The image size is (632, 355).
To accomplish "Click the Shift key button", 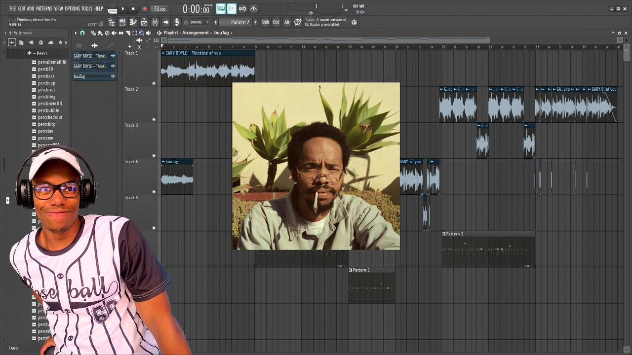I will (265, 22).
